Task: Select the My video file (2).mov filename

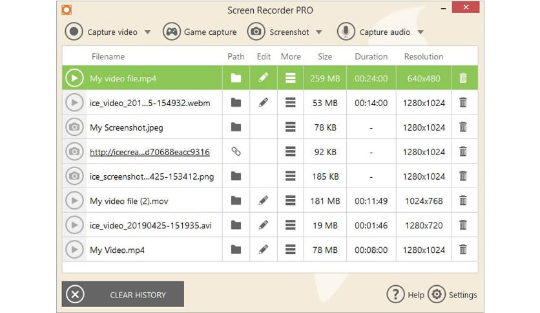Action: point(129,201)
